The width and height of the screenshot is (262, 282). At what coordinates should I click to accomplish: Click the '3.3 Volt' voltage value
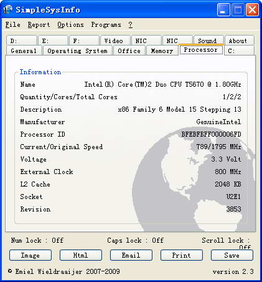(226, 159)
